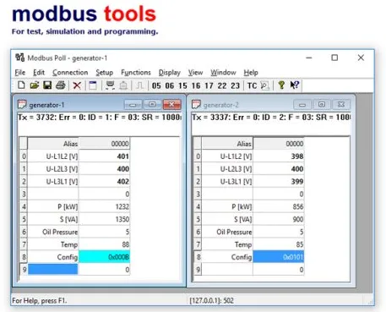The image size is (386, 312).
Task: Select function 16 in toolbar
Action: click(x=196, y=85)
